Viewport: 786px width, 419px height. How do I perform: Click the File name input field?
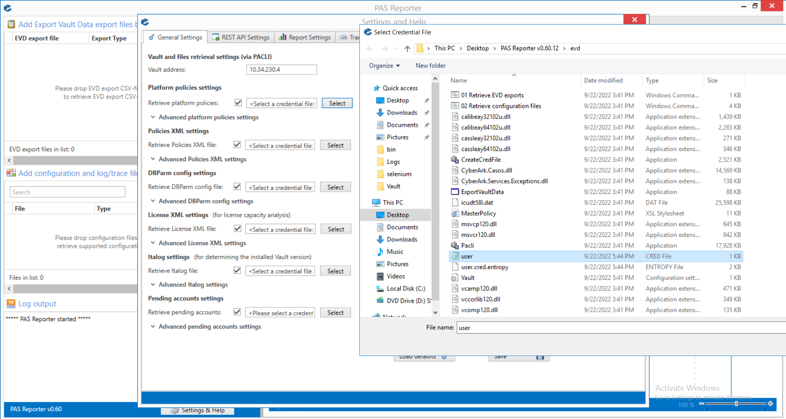[621, 328]
